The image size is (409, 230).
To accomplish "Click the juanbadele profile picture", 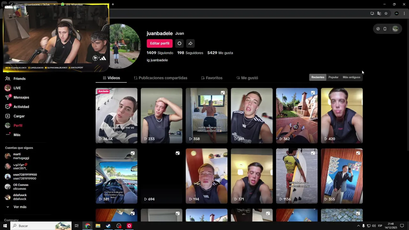I will pos(125,46).
